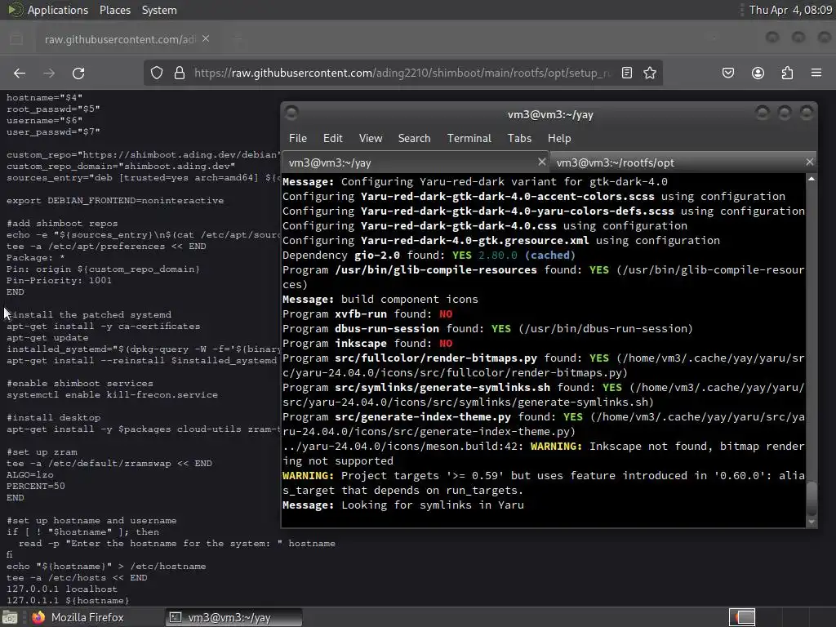836x627 pixels.
Task: Open the Terminal menu
Action: coord(469,138)
